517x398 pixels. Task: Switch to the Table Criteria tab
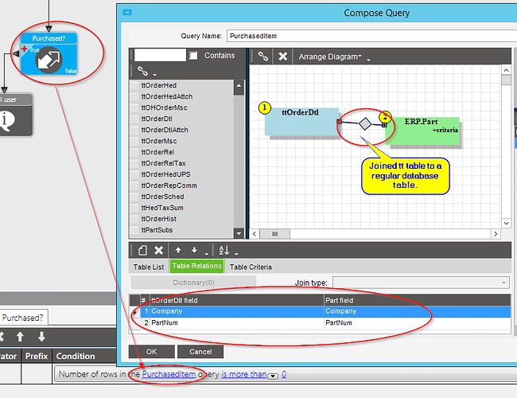click(251, 267)
